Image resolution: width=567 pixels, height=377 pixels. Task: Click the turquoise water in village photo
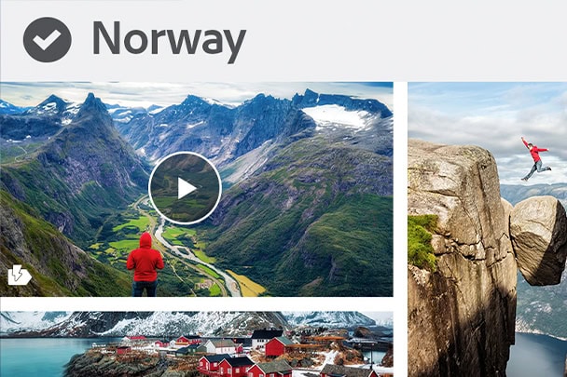coord(36,357)
